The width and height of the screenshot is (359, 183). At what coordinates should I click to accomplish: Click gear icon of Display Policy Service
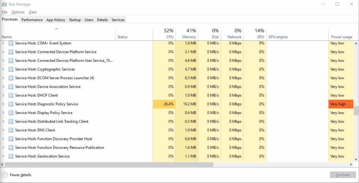coord(11,113)
